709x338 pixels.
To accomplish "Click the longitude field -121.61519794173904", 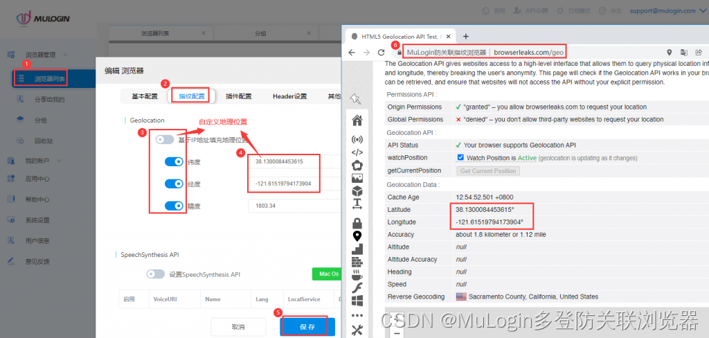I will [x=294, y=184].
